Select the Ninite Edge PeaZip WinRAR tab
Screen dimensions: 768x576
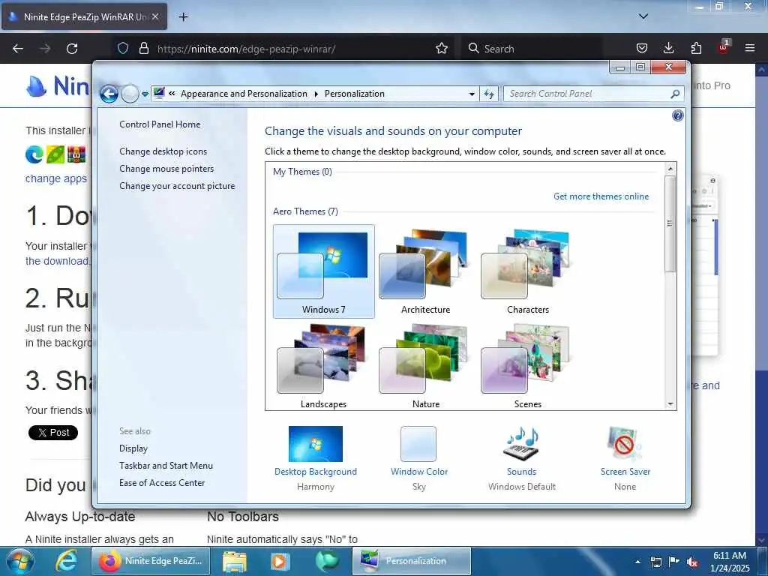tap(84, 16)
